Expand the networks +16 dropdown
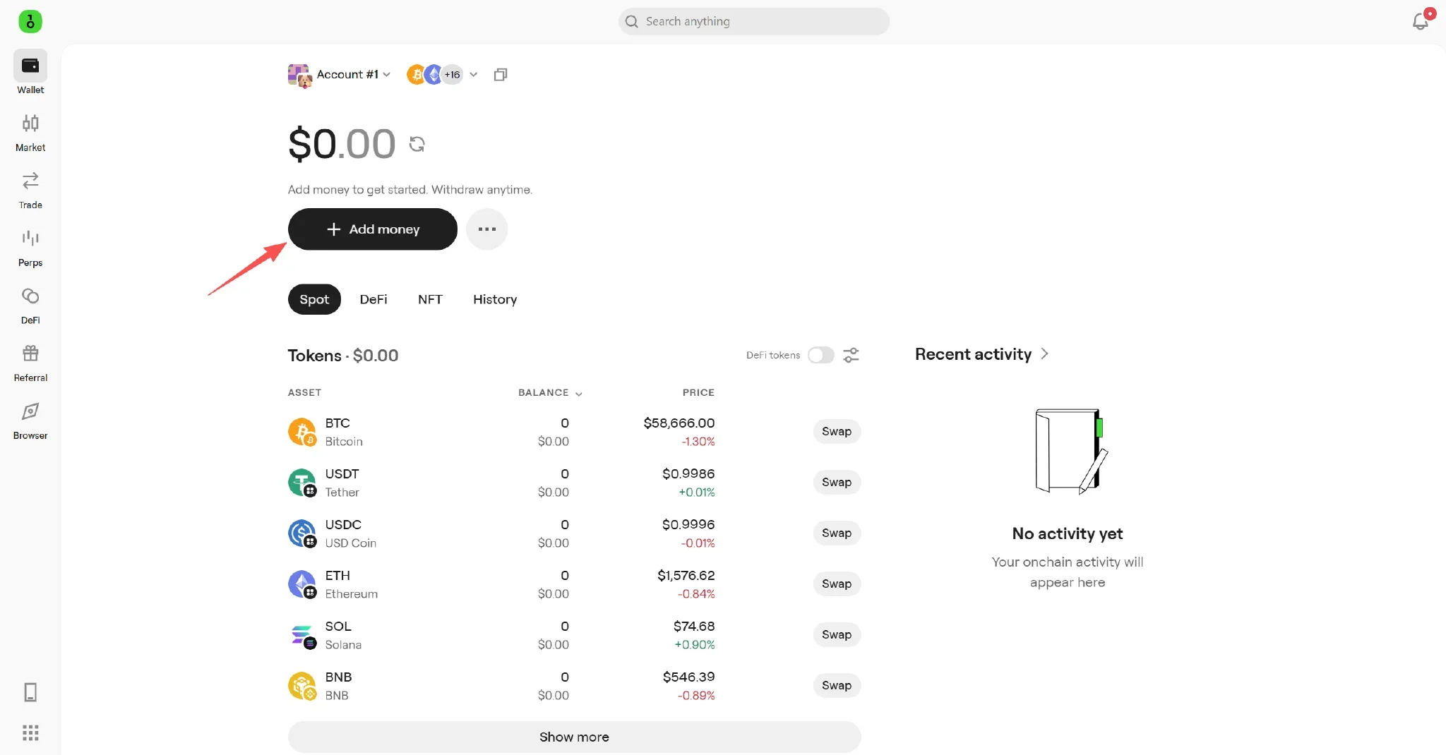 pos(474,75)
